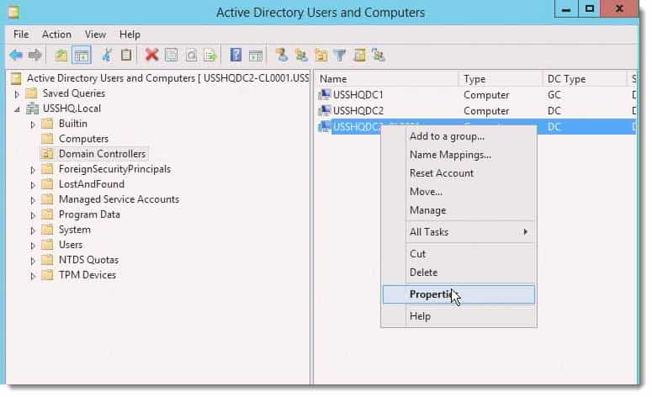The image size is (652, 397).
Task: Expand the NTDS Quotas container
Action: pos(33,261)
